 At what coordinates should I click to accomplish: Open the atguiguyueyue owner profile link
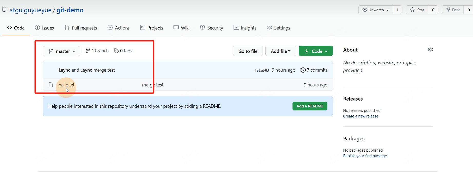point(31,10)
